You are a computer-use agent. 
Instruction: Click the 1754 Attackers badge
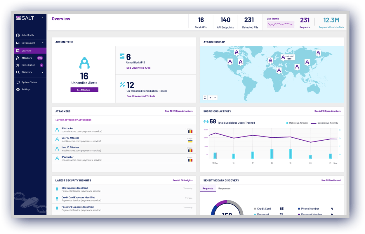[40, 58]
